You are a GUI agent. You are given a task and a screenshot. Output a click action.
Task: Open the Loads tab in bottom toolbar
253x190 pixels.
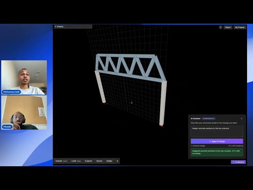[x=76, y=161]
